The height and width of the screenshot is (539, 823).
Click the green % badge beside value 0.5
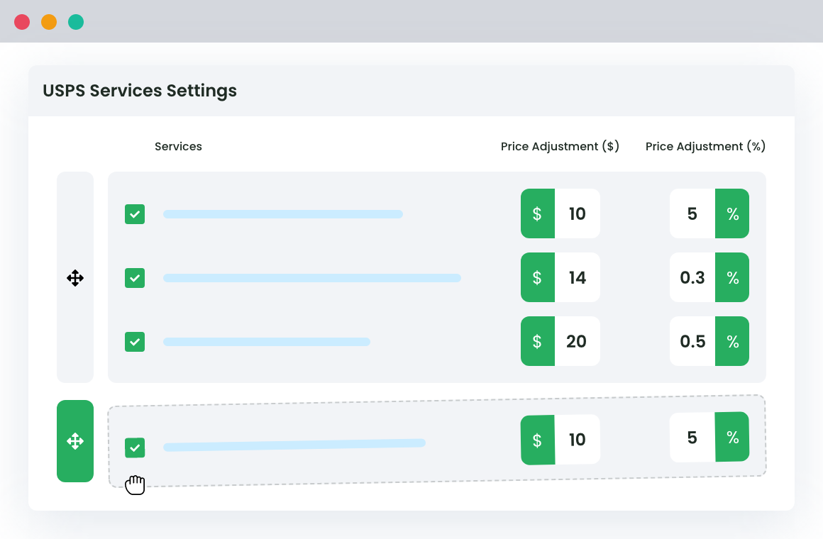click(x=732, y=341)
